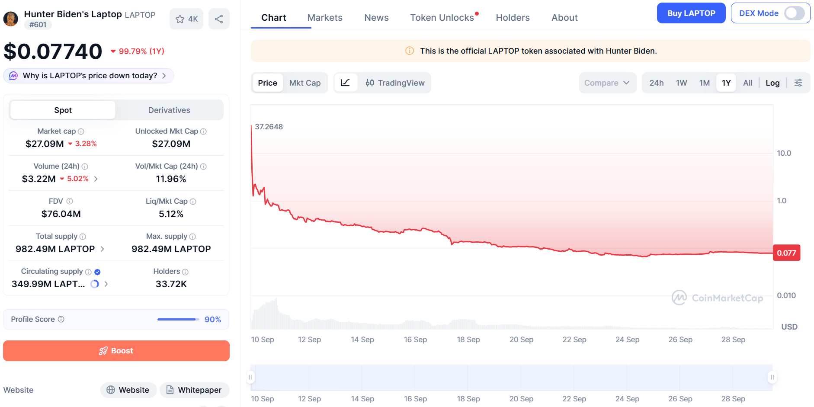Open the News tab
The height and width of the screenshot is (407, 814).
point(376,18)
